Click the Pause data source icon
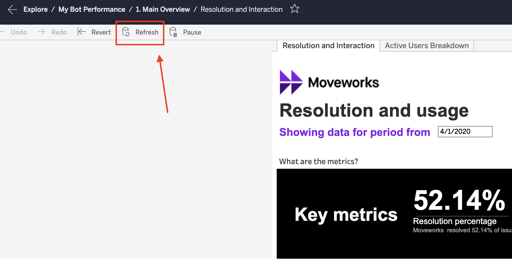 173,32
